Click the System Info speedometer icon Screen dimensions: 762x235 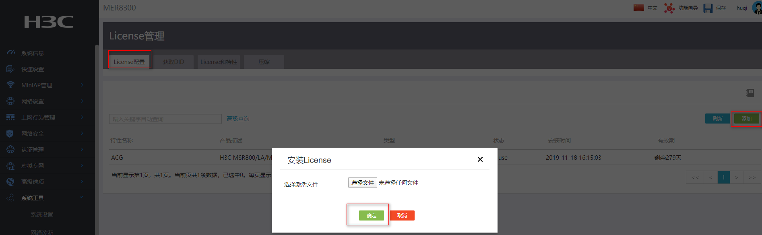11,53
